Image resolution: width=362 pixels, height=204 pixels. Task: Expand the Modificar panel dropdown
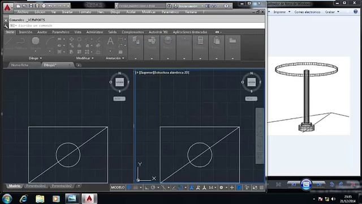pyautogui.click(x=85, y=58)
